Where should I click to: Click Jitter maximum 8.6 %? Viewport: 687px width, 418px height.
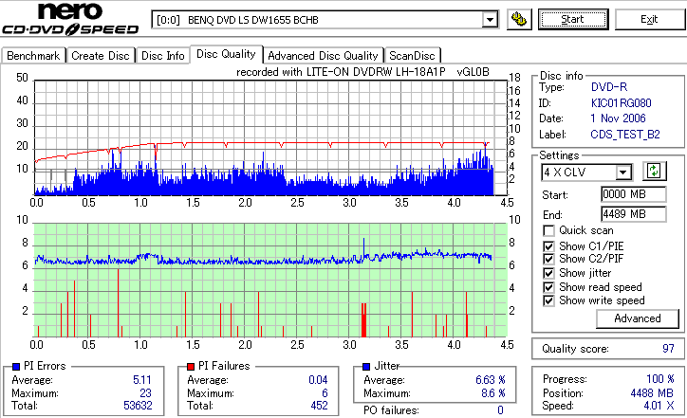[492, 393]
